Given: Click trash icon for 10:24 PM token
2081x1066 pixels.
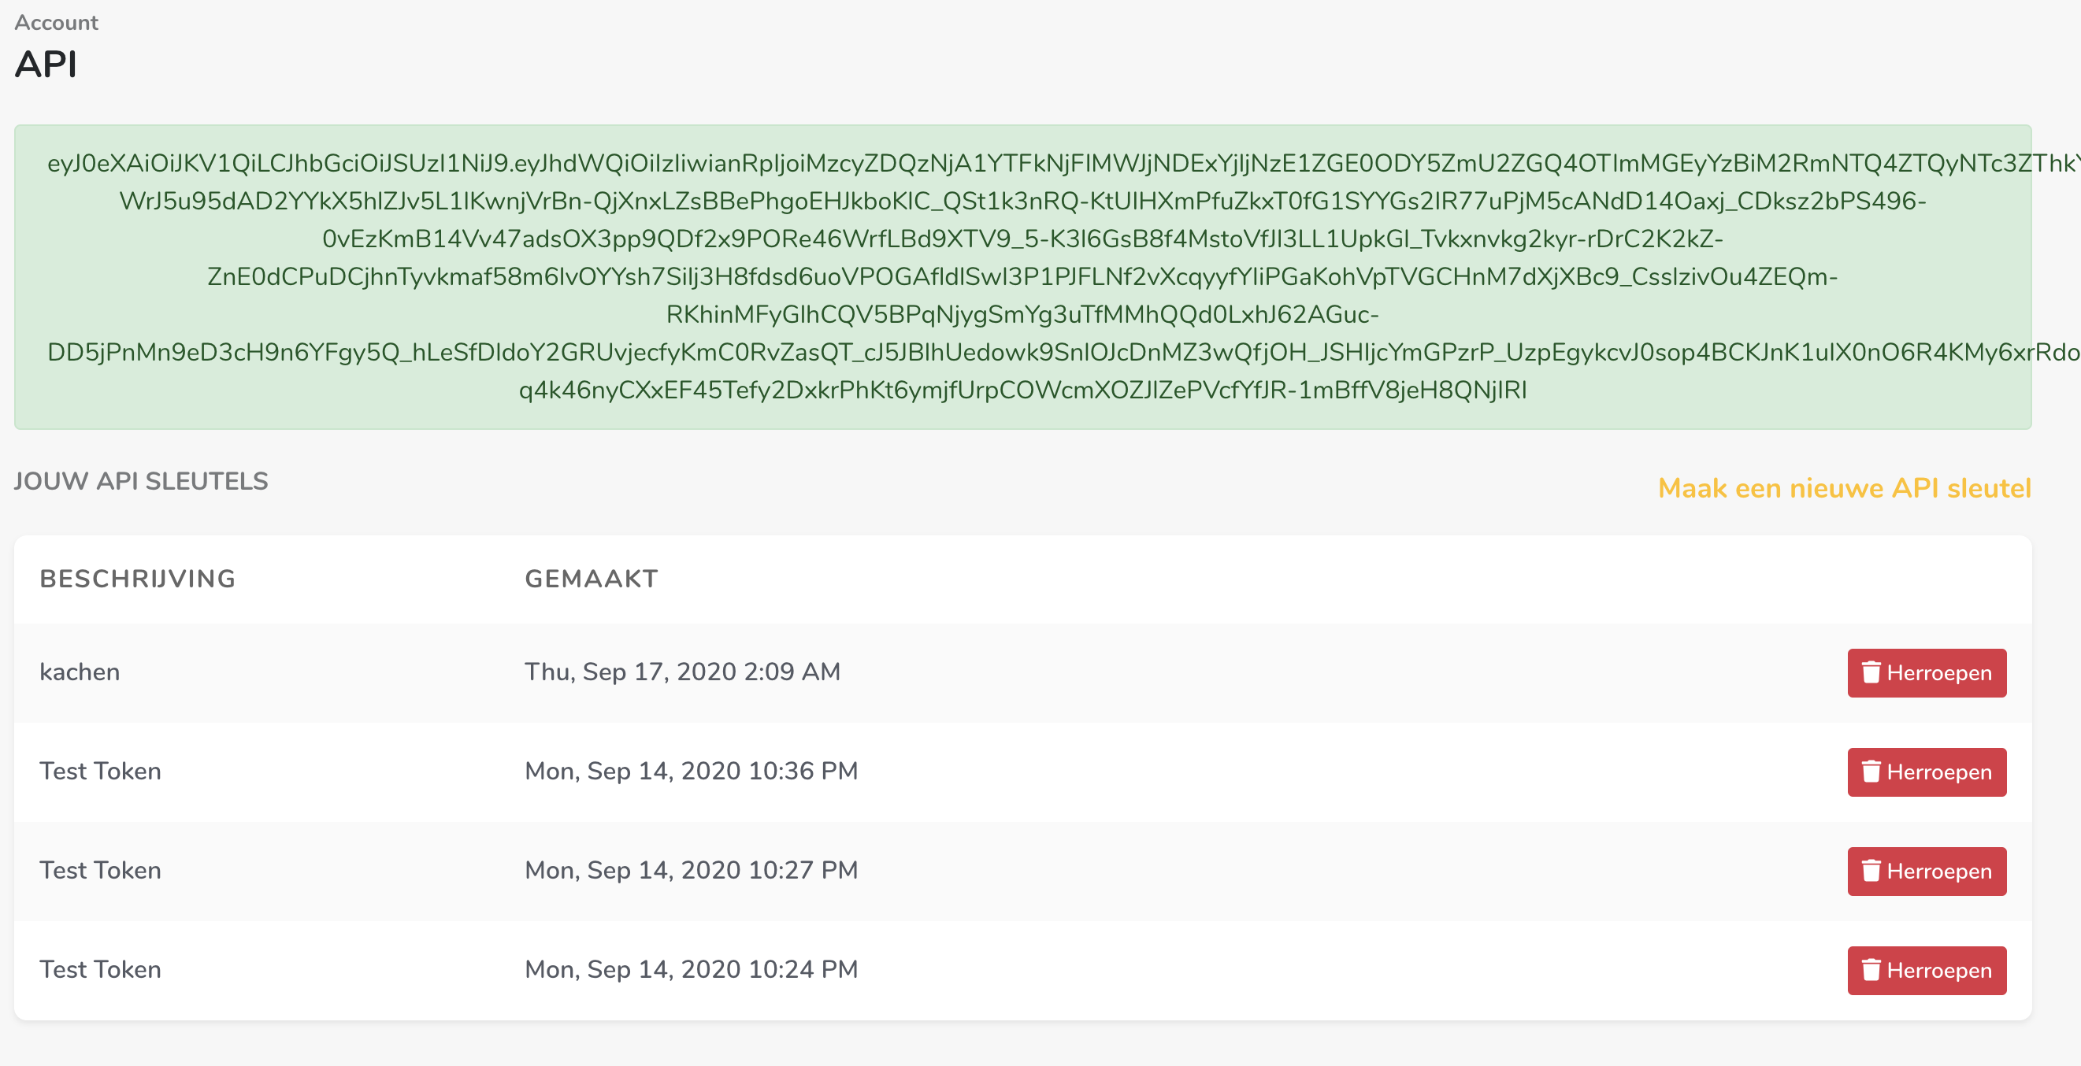Looking at the screenshot, I should coord(1871,970).
